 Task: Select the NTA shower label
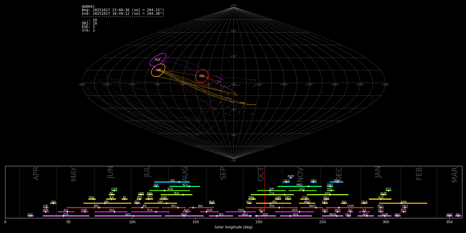(296, 214)
